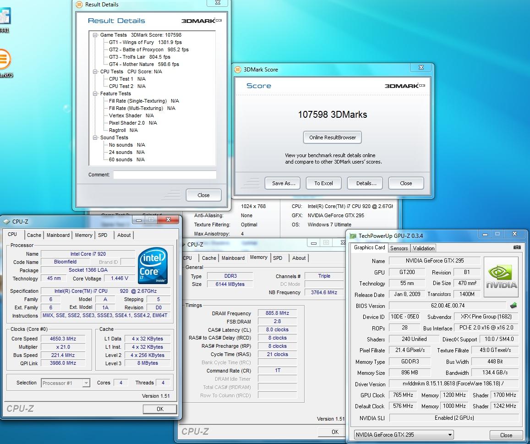Click the CPU-Z title bar icon
Screen dimensions: 530x444
[6, 221]
